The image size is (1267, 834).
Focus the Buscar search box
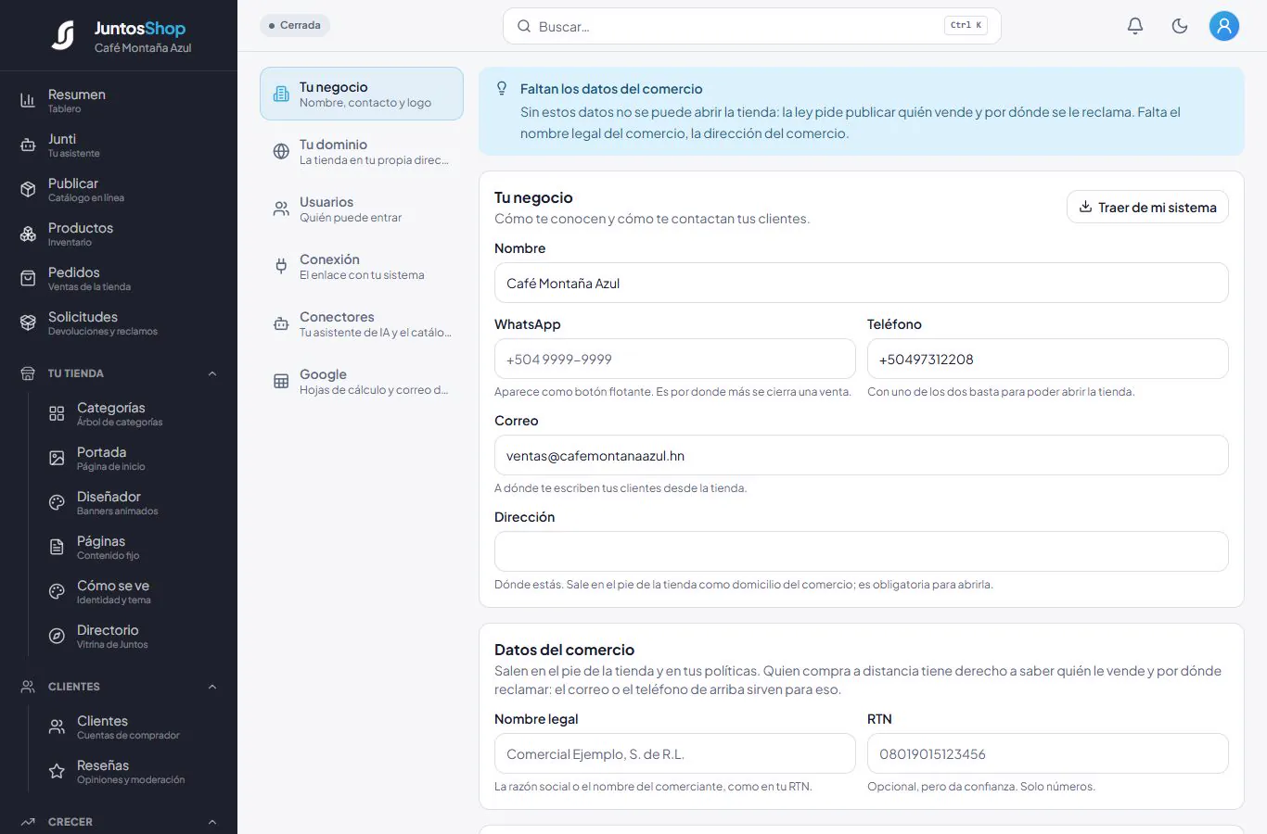752,26
